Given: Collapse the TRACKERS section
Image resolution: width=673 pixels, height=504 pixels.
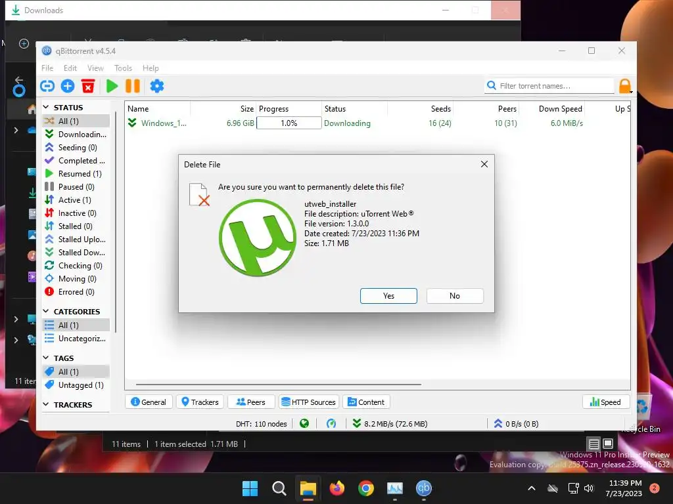Looking at the screenshot, I should [46, 404].
